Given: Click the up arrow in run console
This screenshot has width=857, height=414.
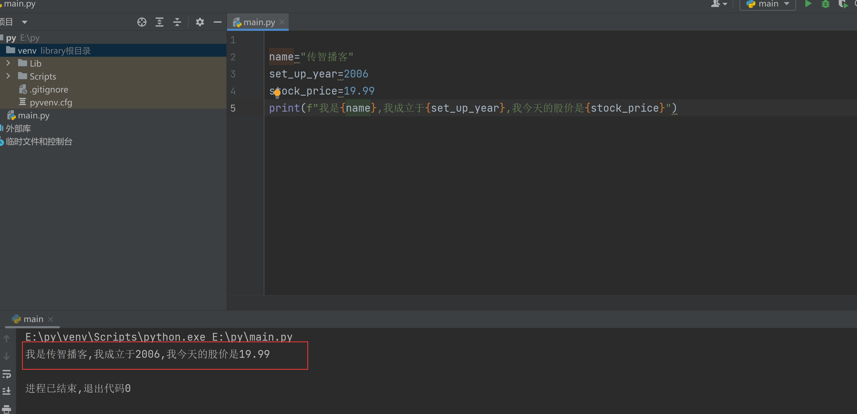Looking at the screenshot, I should (7, 338).
